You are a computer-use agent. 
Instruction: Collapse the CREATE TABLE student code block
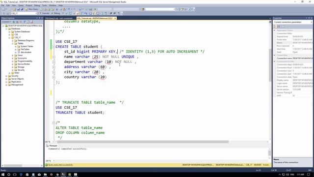pyautogui.click(x=53, y=47)
